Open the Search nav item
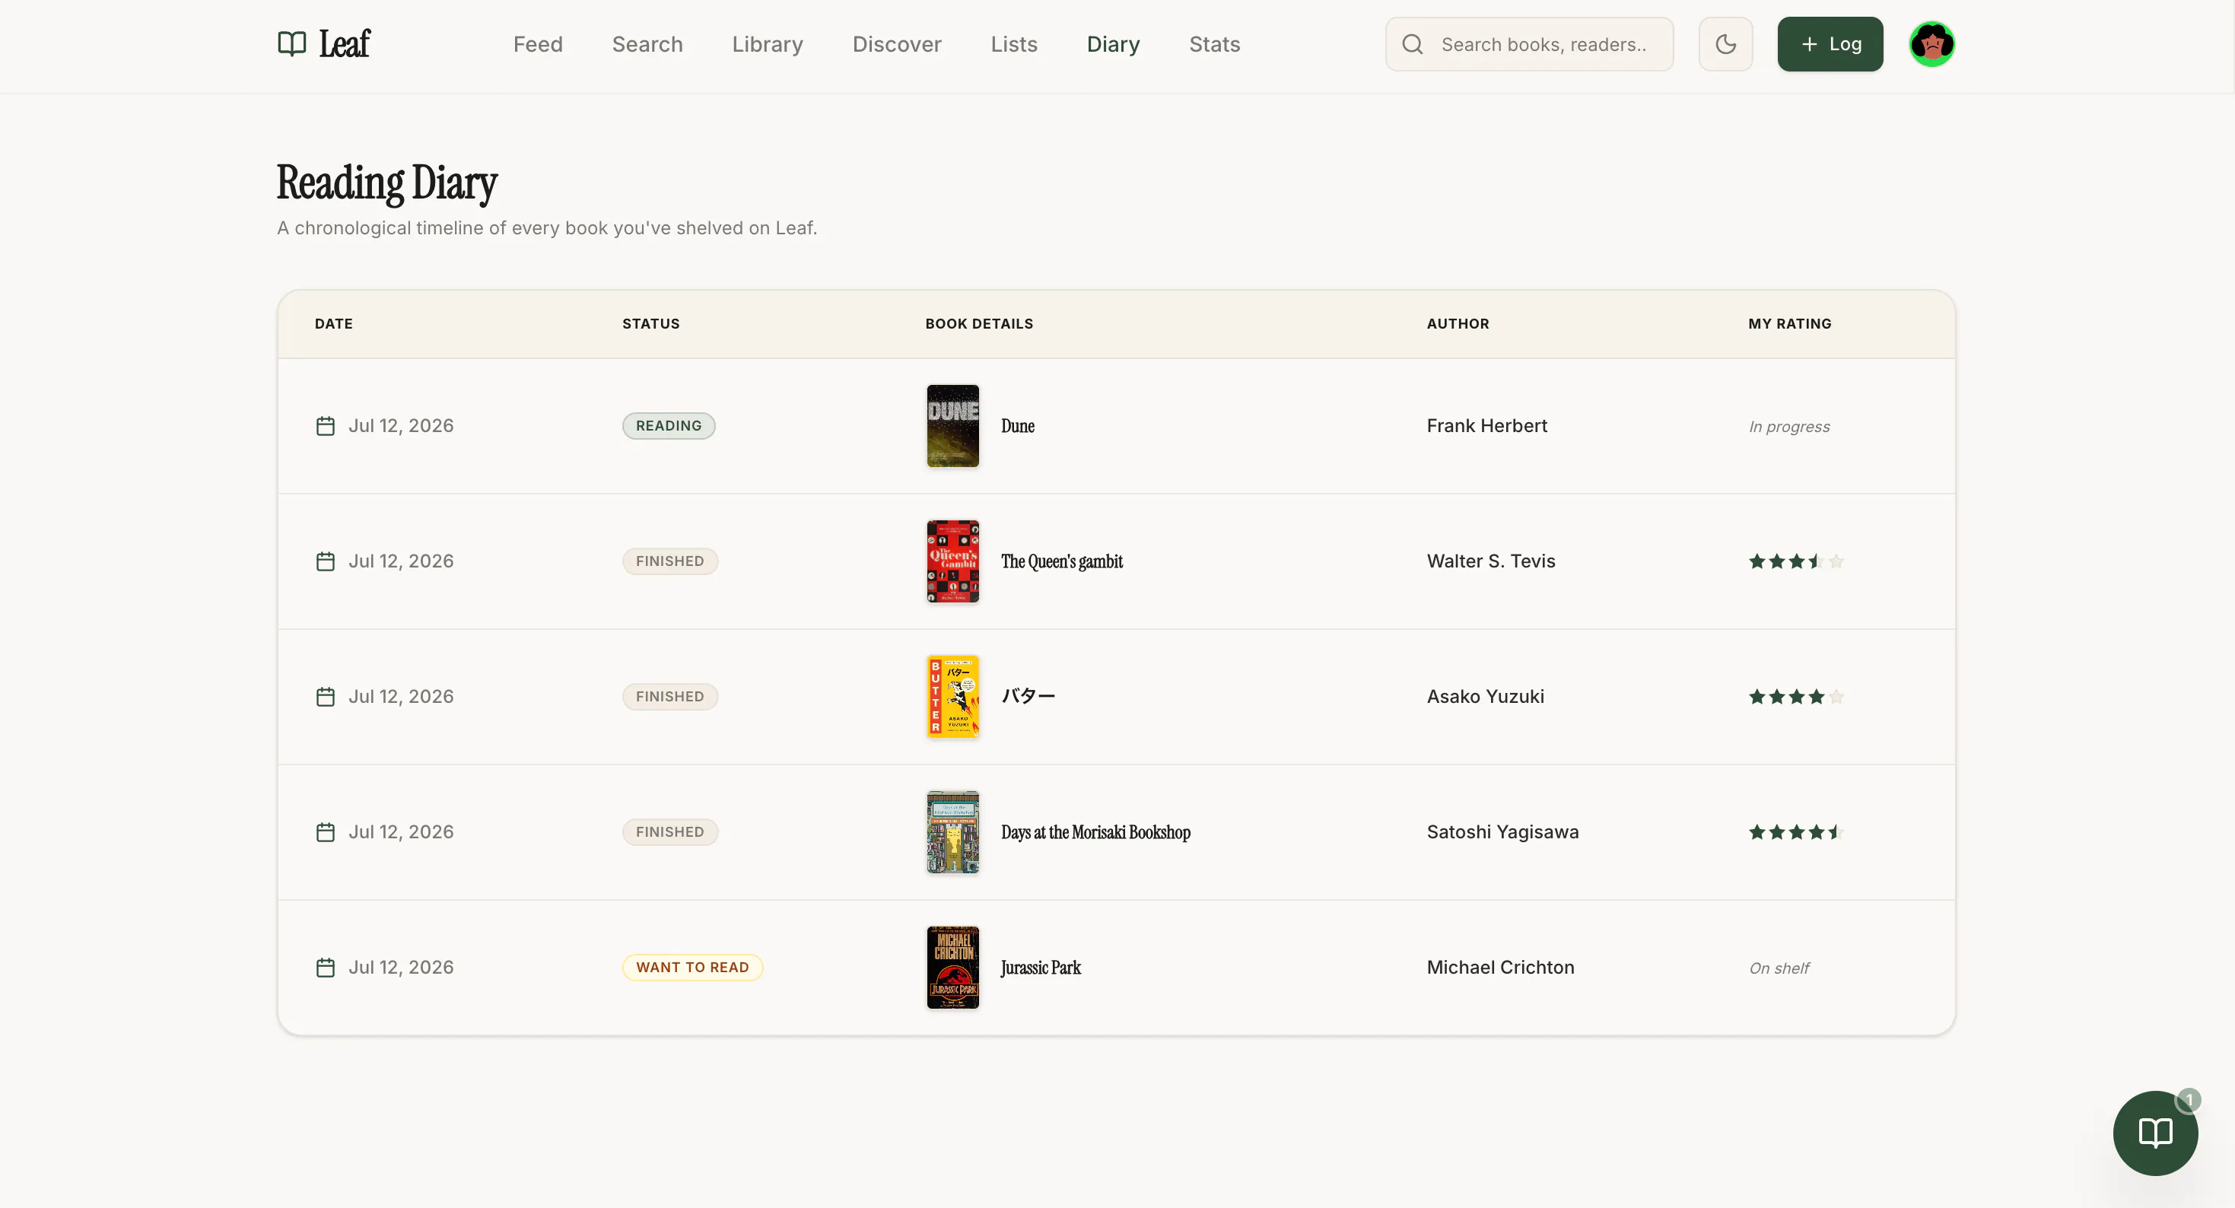 [647, 44]
